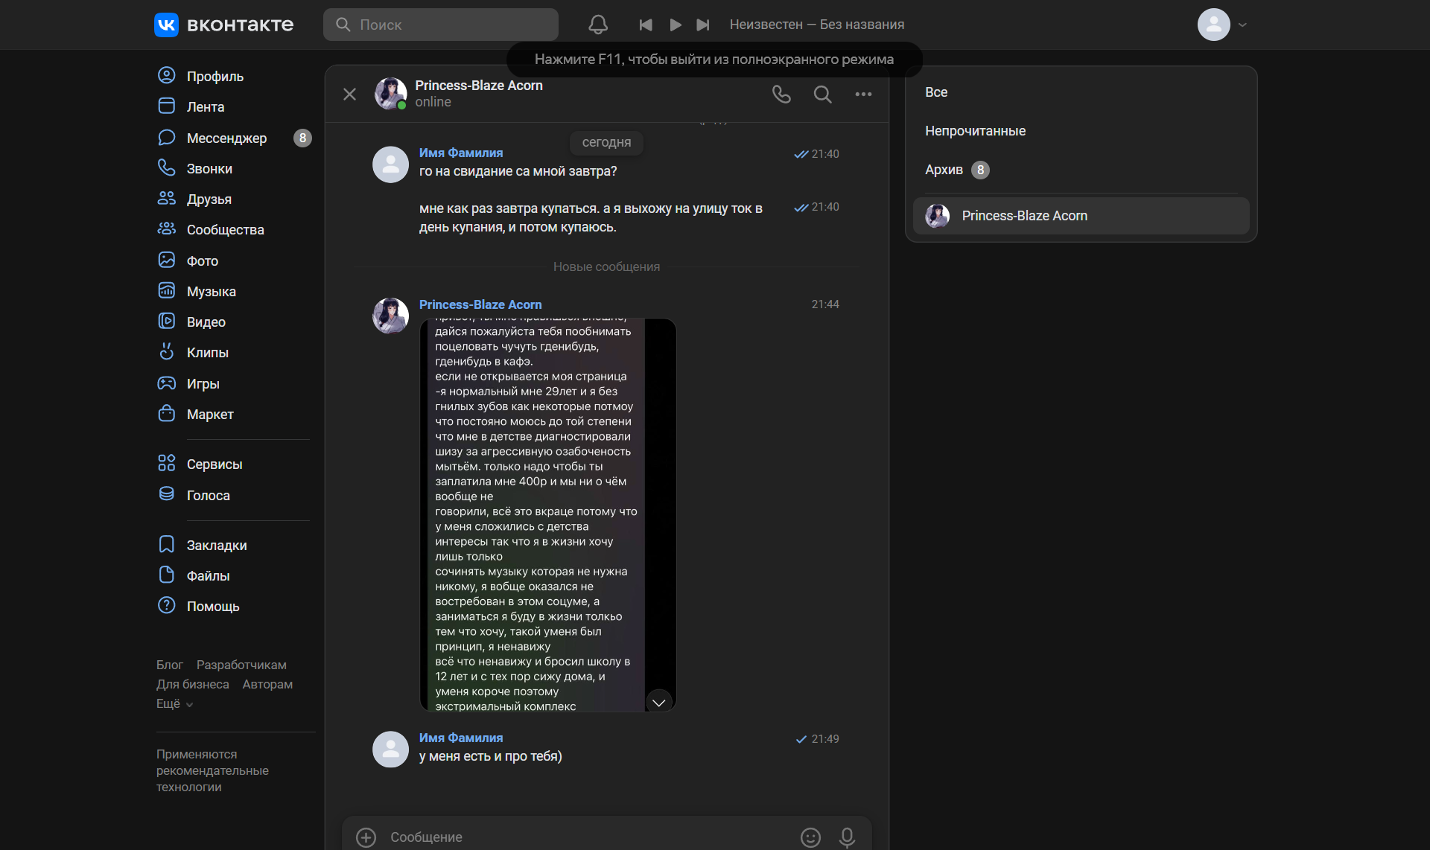1430x850 pixels.
Task: Open the "Архив" folder
Action: pyautogui.click(x=944, y=170)
